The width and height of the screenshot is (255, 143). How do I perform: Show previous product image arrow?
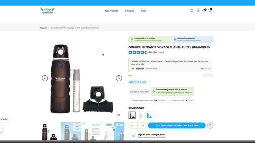[x=45, y=78]
